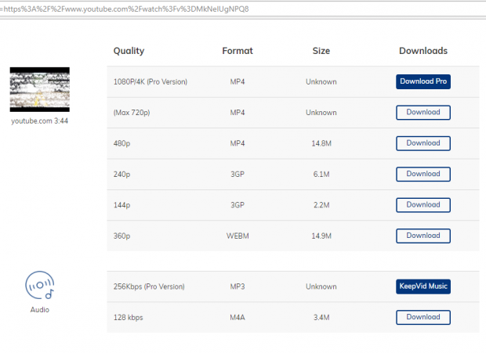The height and width of the screenshot is (353, 486).
Task: Download the Max 720p MP4 video
Action: click(x=423, y=112)
